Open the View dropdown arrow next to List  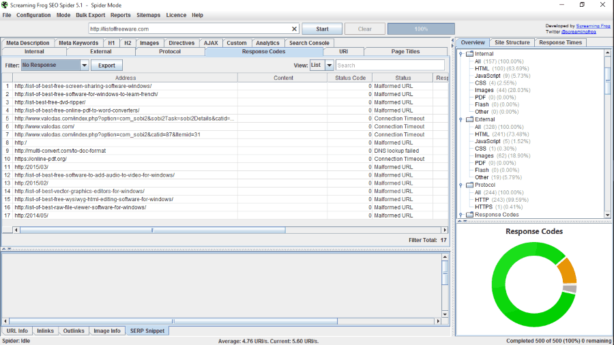click(330, 65)
